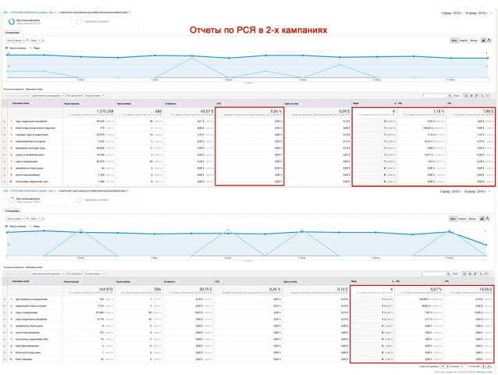Viewport: 498px width, 375px height.
Task: Open Дополнительный параметр dropdown in lower report
Action: [x=48, y=273]
